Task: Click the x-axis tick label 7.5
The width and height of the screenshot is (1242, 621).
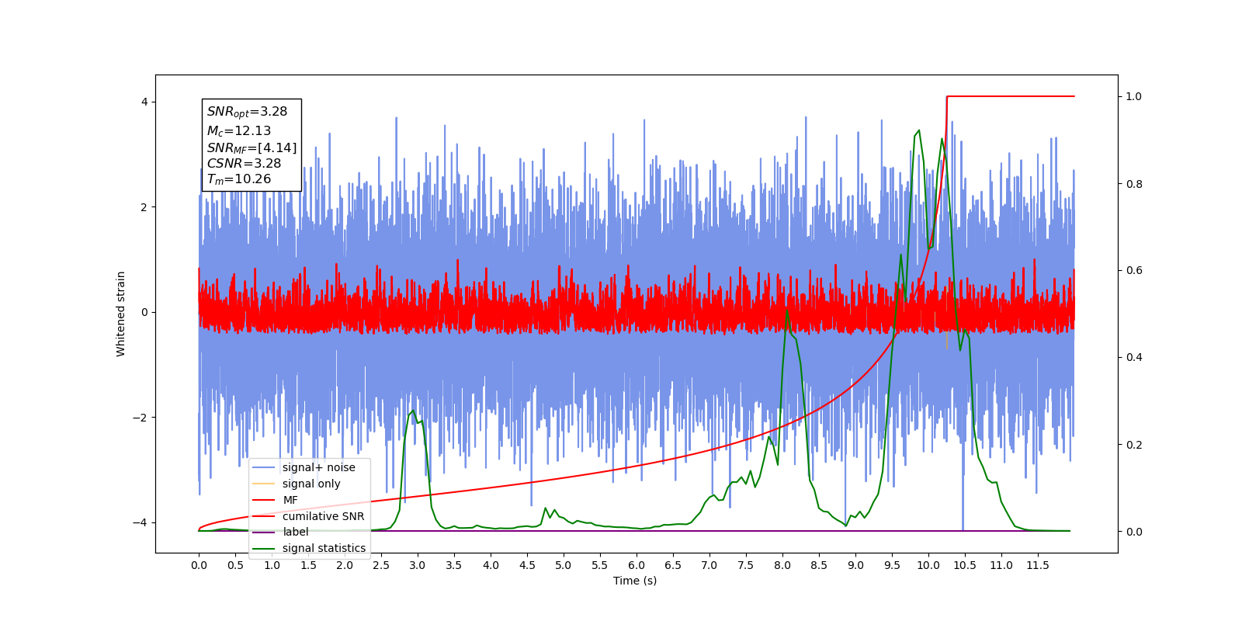Action: (745, 565)
